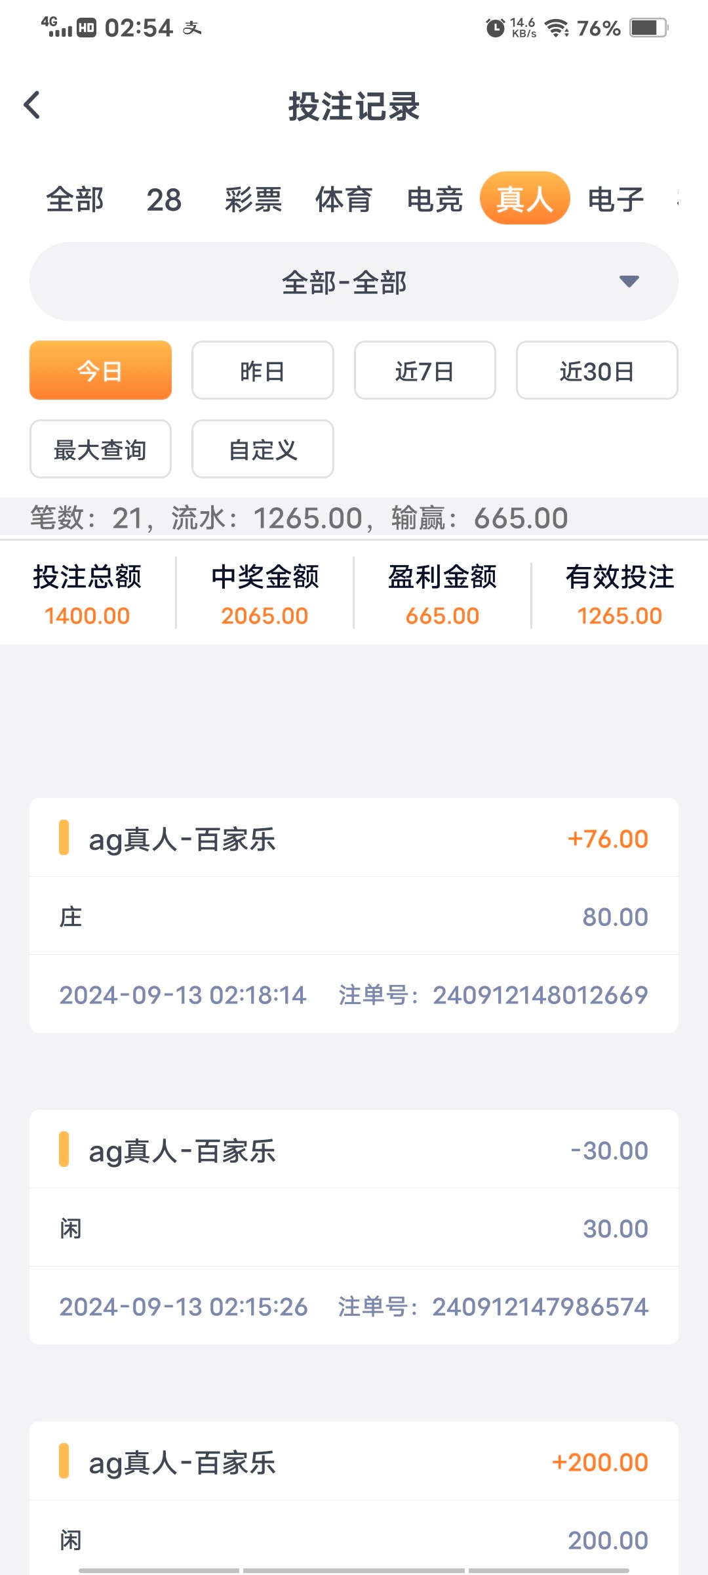Tap the back arrow icon
708x1575 pixels.
(x=32, y=106)
